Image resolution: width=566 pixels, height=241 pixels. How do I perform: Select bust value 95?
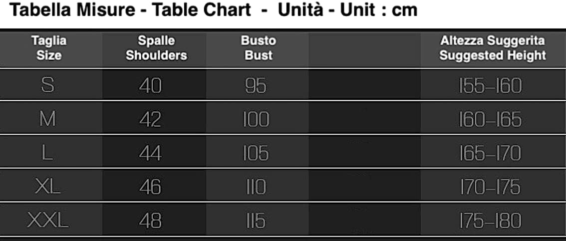[x=256, y=86]
